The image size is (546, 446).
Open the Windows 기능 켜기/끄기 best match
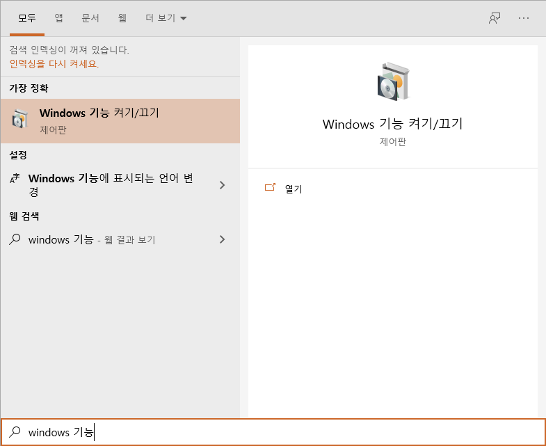(x=120, y=121)
